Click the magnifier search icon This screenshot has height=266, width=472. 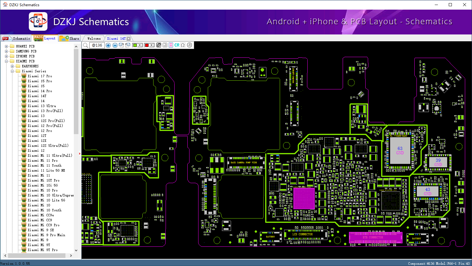86,45
